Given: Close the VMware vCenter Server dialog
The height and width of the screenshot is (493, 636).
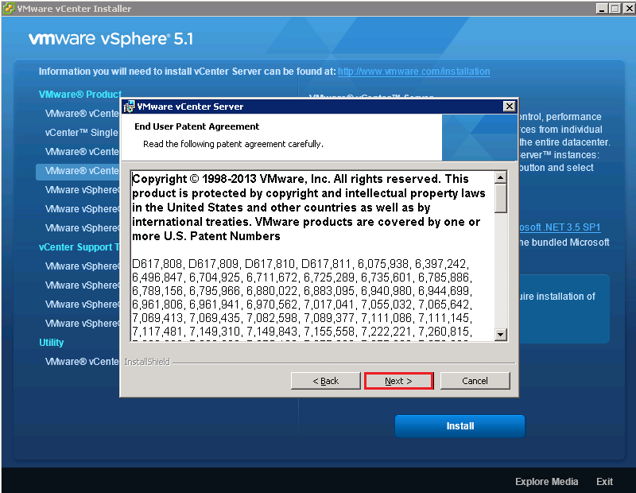Looking at the screenshot, I should (x=509, y=107).
